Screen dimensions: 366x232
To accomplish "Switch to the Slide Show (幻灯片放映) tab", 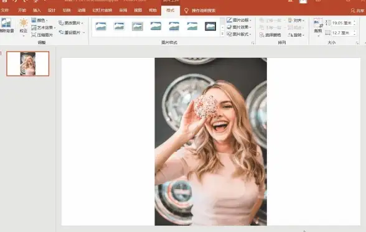I will [102, 10].
